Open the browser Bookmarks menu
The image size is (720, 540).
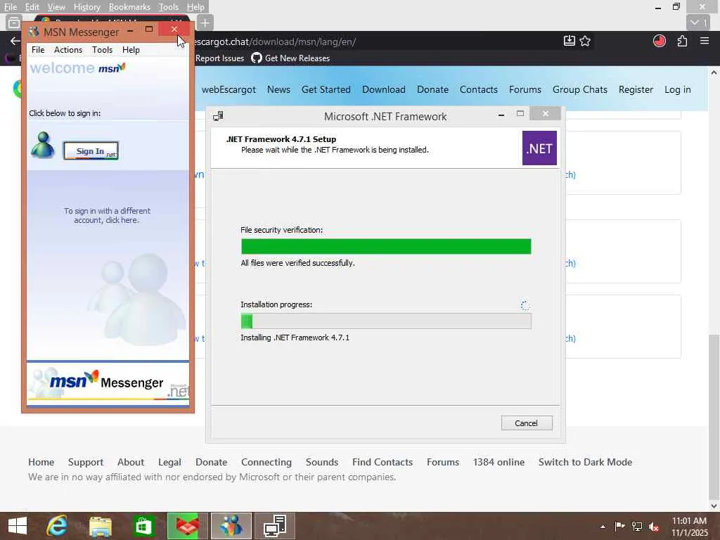(x=129, y=7)
